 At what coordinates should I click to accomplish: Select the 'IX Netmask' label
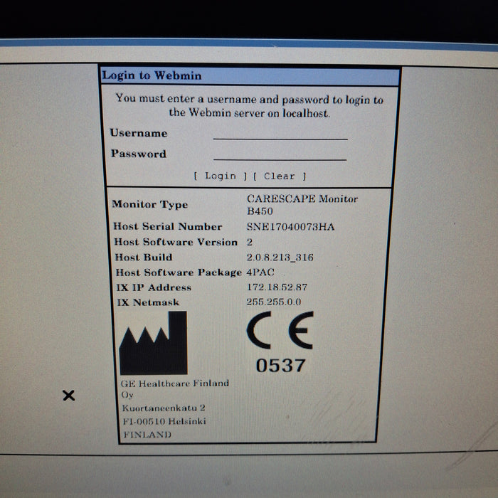148,302
